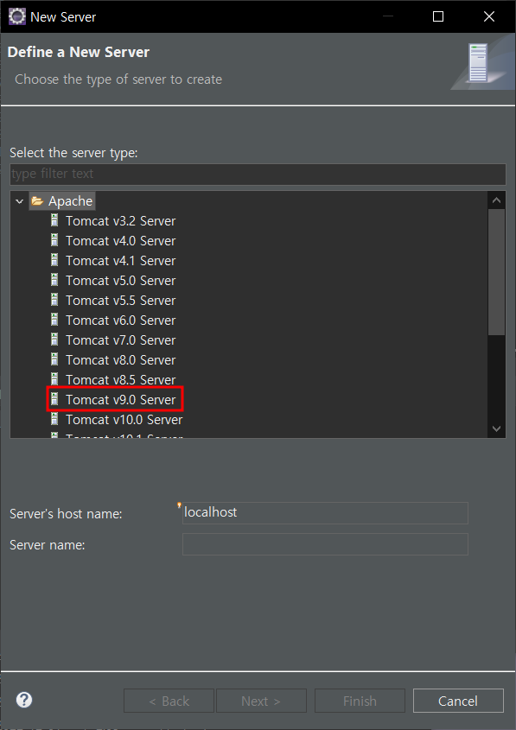
Task: Click the Server's host name field
Action: 325,513
